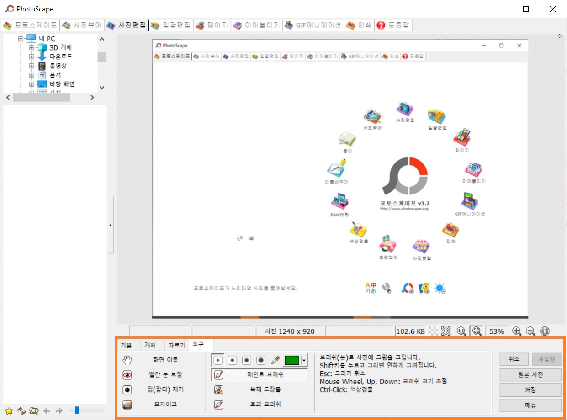Open the photo info icon in status bar
This screenshot has height=420, width=567.
pyautogui.click(x=545, y=331)
